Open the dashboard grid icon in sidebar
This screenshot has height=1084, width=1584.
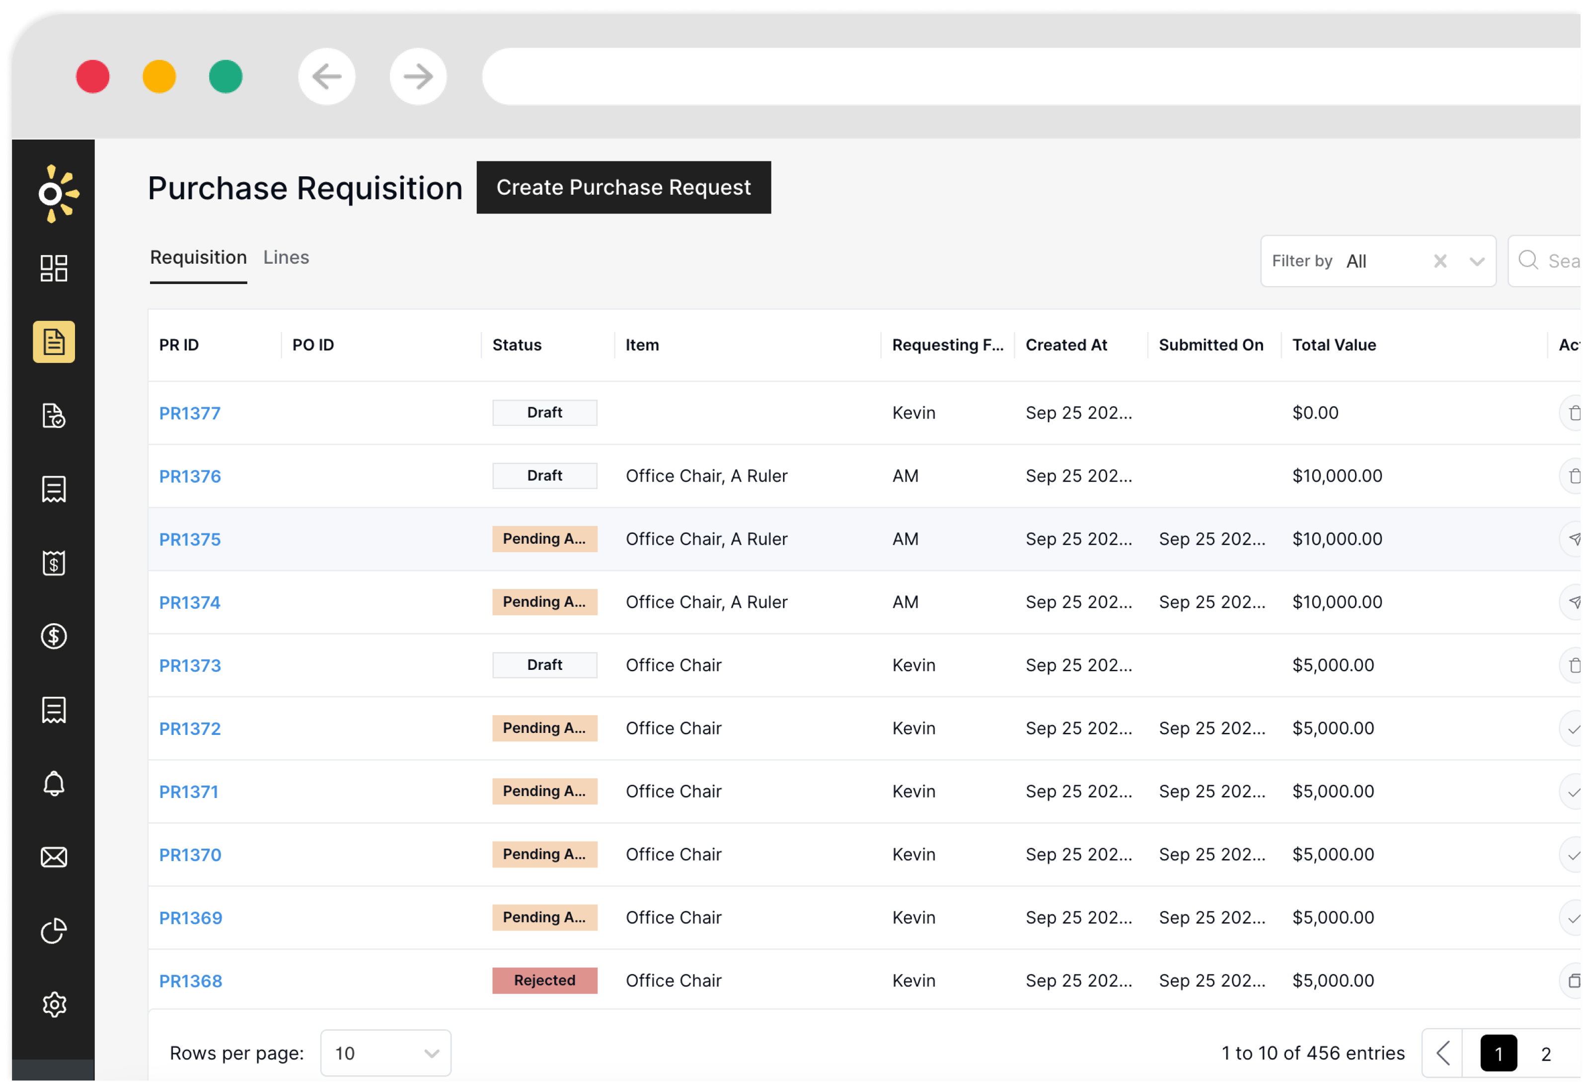[x=54, y=269]
